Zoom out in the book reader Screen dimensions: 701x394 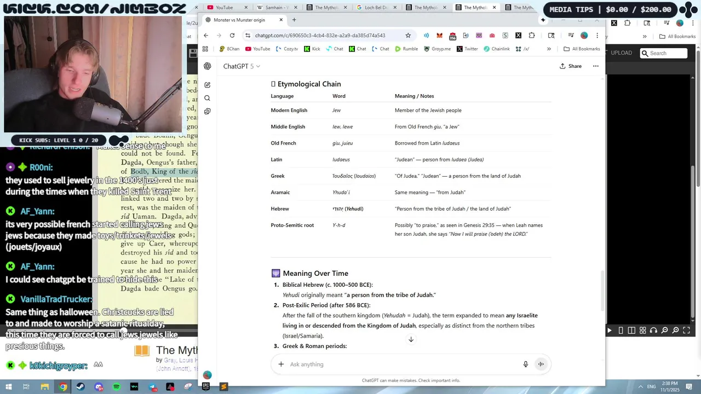pyautogui.click(x=664, y=331)
